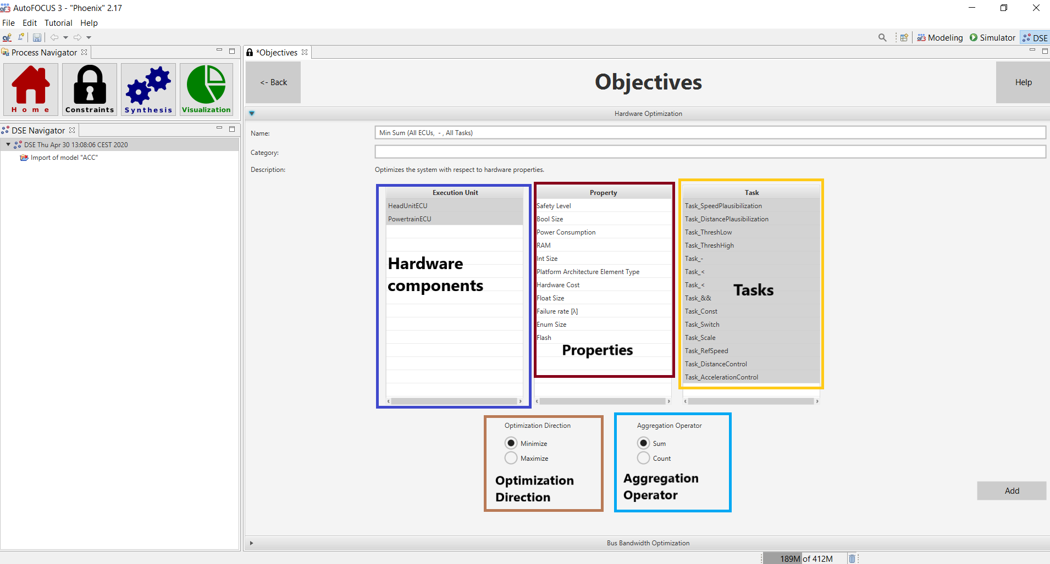The height and width of the screenshot is (564, 1050).
Task: Minimize the Process Navigator panel
Action: click(x=219, y=51)
